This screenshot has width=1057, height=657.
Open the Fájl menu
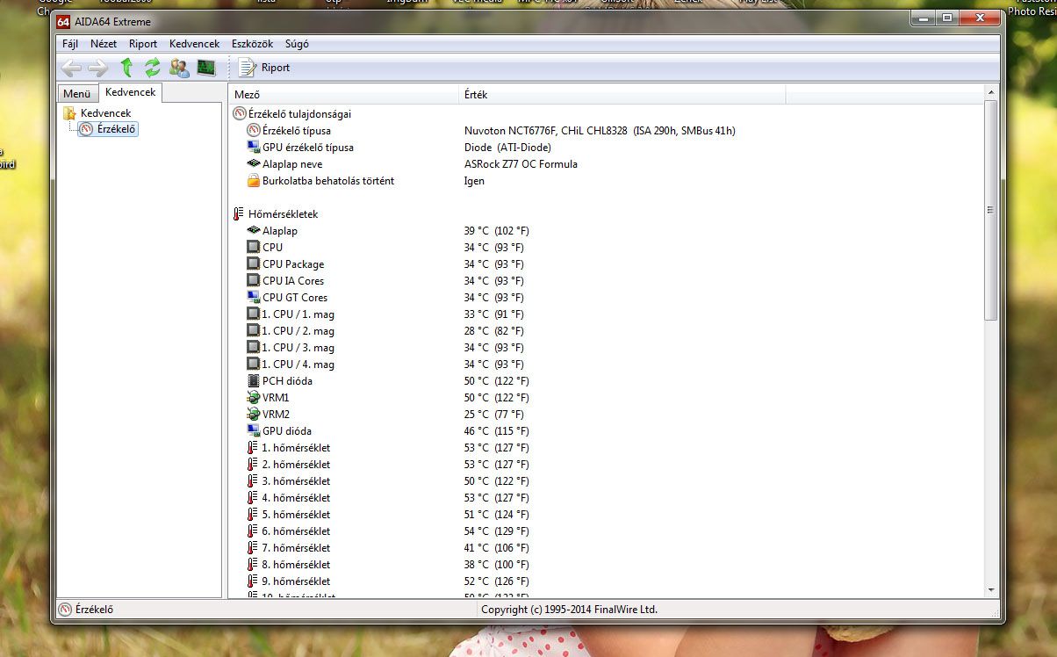tap(70, 44)
